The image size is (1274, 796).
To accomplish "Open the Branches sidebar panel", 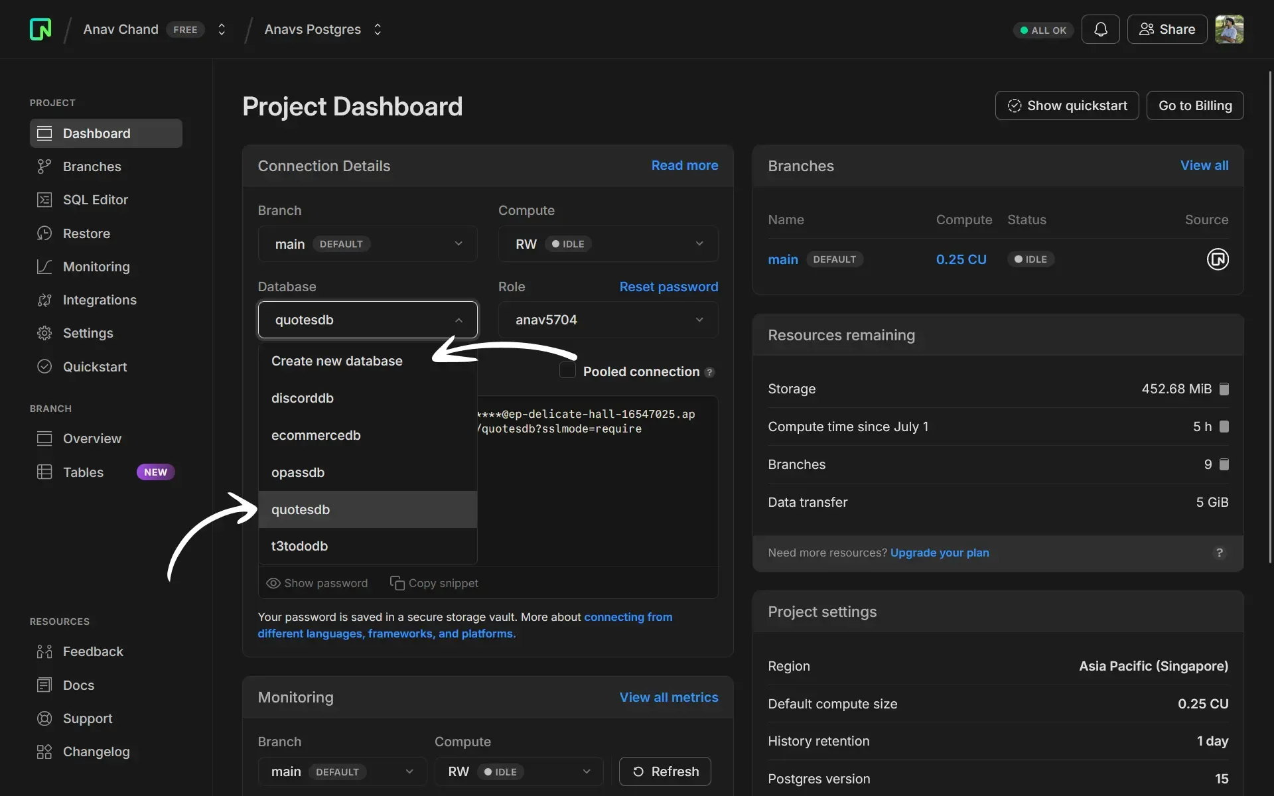I will click(x=92, y=166).
